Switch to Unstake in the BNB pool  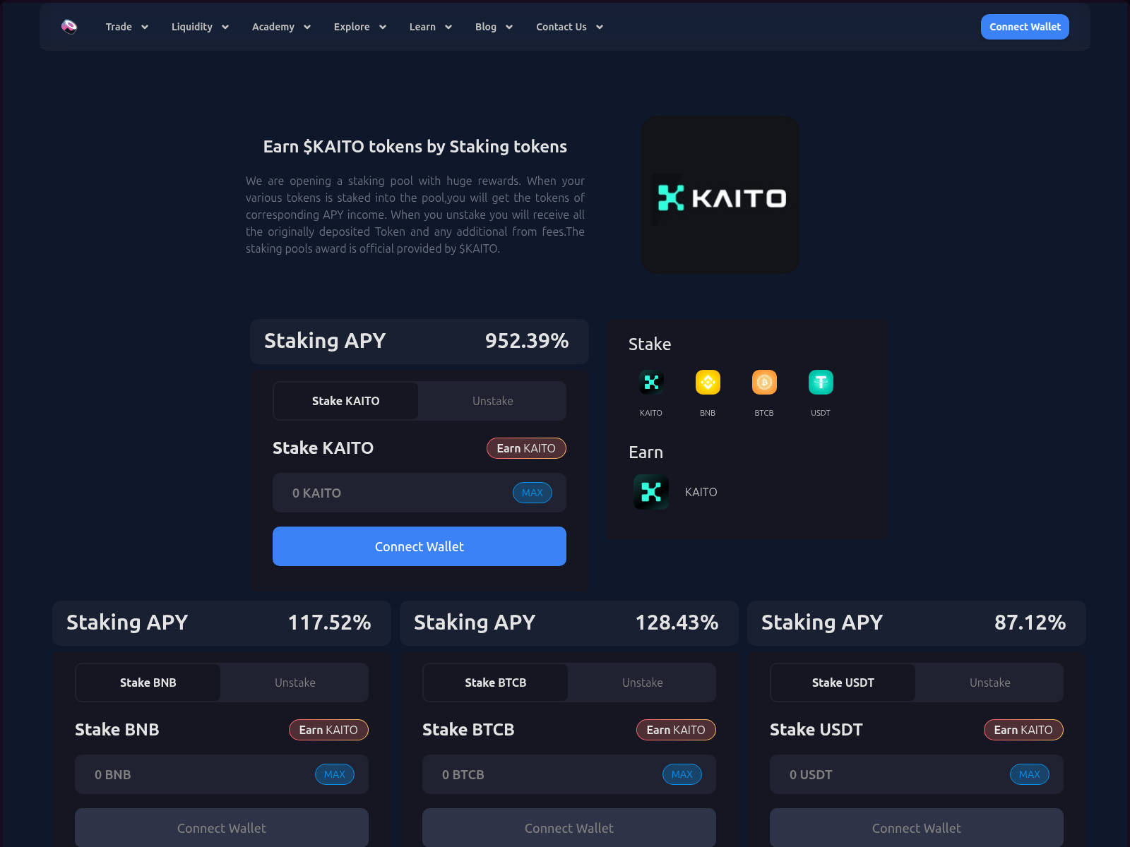click(295, 683)
